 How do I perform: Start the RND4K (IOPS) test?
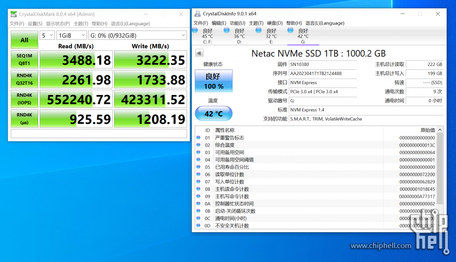pos(24,99)
